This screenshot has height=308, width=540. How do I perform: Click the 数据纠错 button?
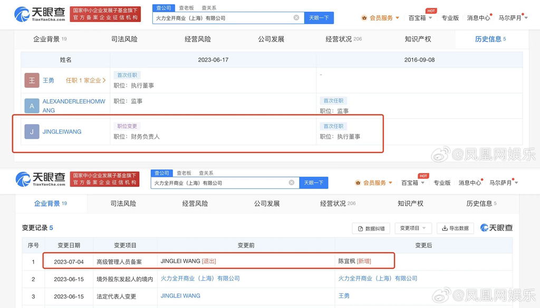pos(371,228)
